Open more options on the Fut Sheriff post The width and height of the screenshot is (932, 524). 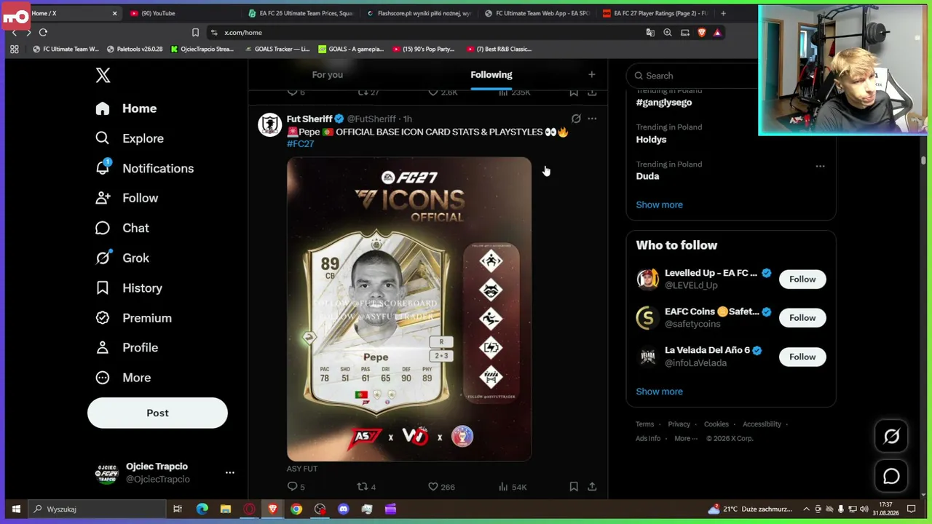coord(592,119)
